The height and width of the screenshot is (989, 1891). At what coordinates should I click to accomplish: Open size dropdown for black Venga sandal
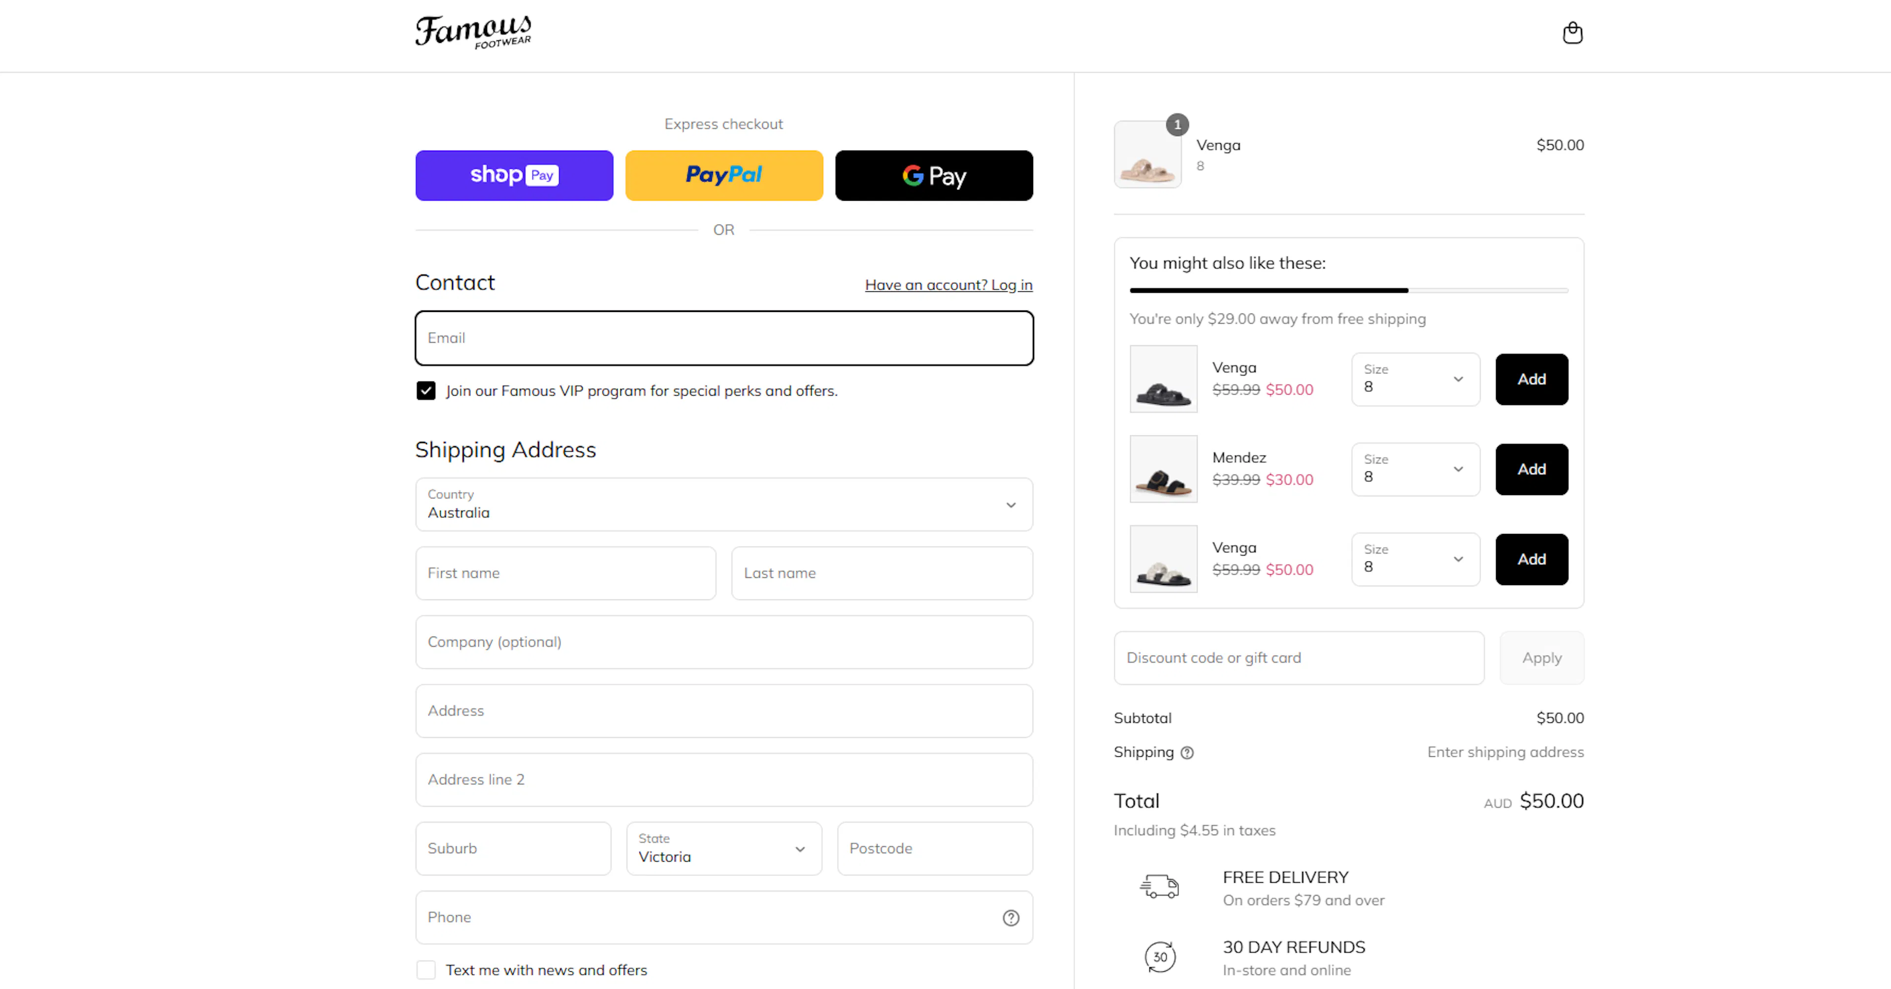(x=1415, y=379)
